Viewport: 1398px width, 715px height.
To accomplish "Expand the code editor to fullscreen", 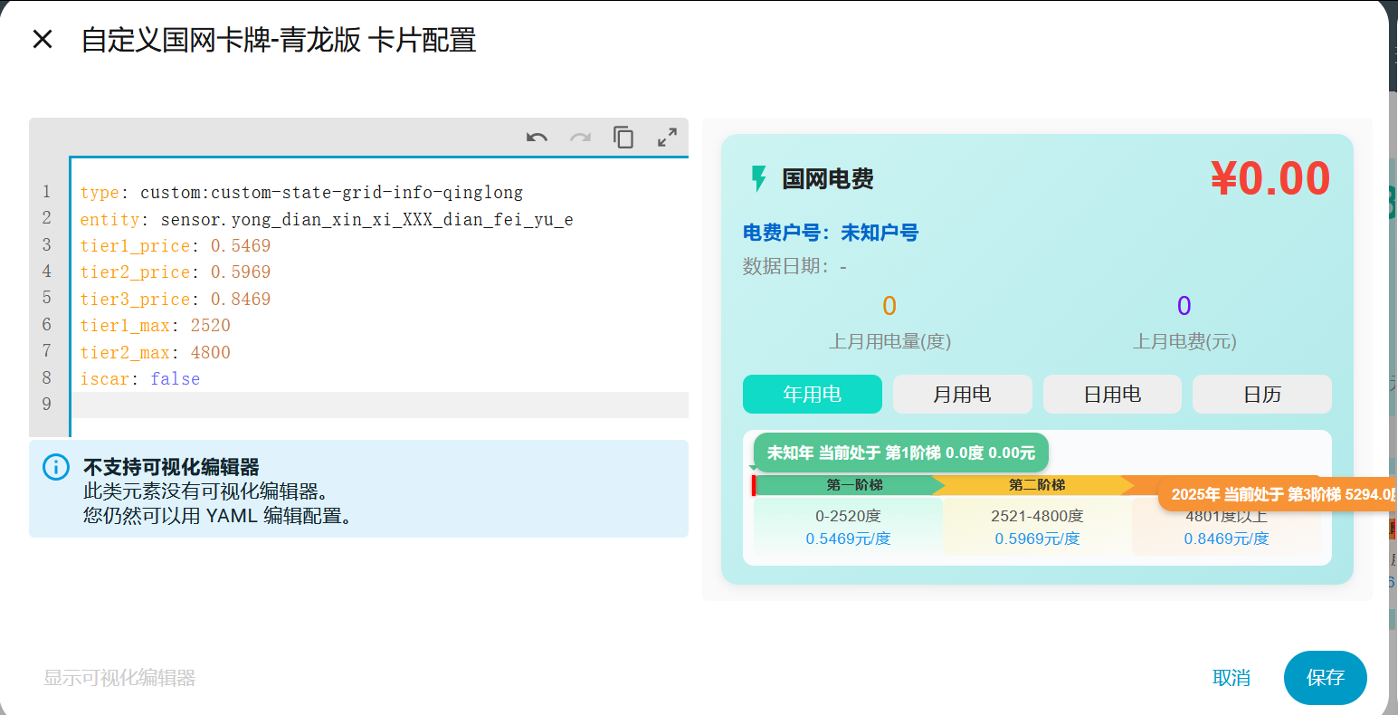I will [667, 137].
